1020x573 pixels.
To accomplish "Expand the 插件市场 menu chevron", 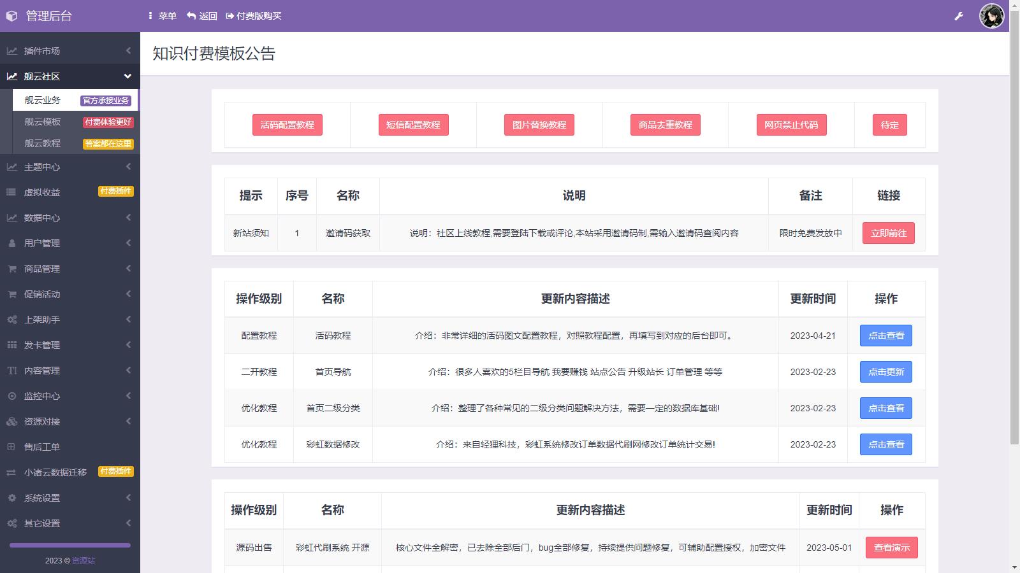I will 128,51.
